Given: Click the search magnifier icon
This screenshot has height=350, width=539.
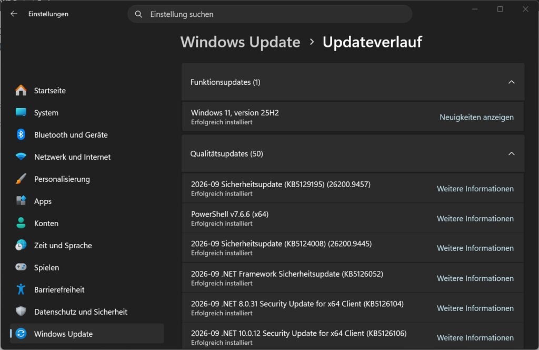Looking at the screenshot, I should (x=138, y=14).
